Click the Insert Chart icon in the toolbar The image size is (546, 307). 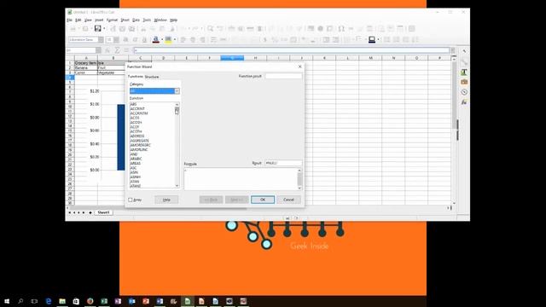click(321, 28)
